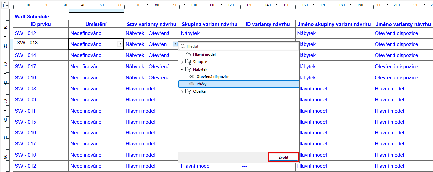
Task: Click the Hlavní model house icon
Action: tap(188, 54)
